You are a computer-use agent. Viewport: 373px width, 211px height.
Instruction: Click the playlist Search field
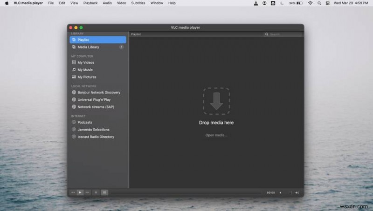[x=283, y=34]
